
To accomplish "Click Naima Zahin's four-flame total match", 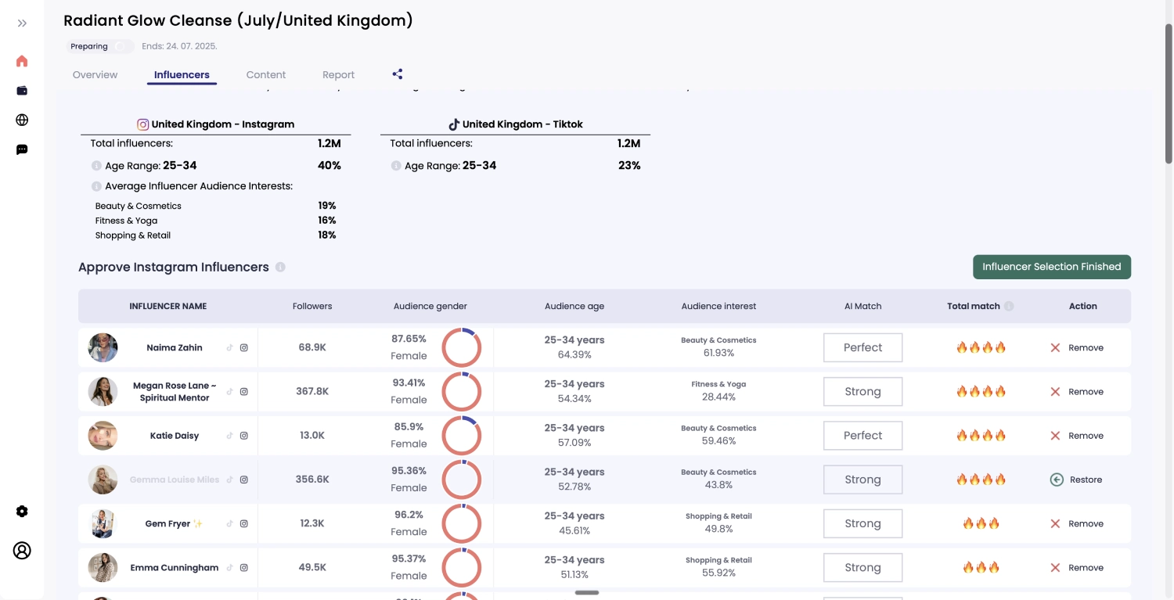I will point(981,347).
